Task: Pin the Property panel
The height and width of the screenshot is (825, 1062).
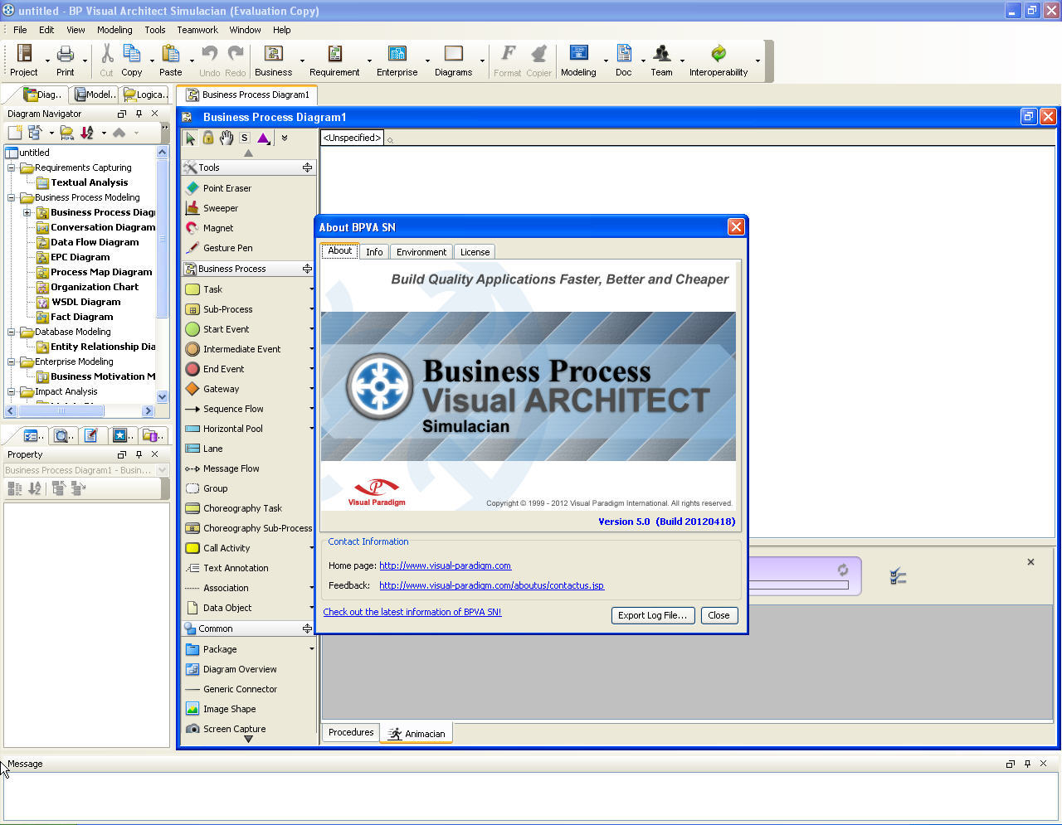Action: click(139, 454)
